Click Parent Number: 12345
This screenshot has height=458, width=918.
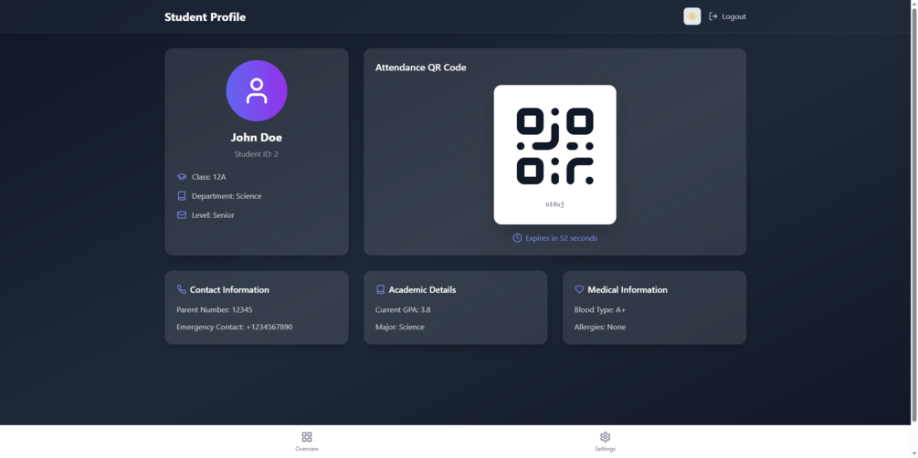coord(215,309)
